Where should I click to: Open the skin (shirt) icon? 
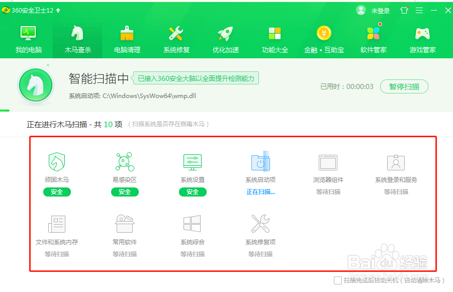tap(404, 11)
